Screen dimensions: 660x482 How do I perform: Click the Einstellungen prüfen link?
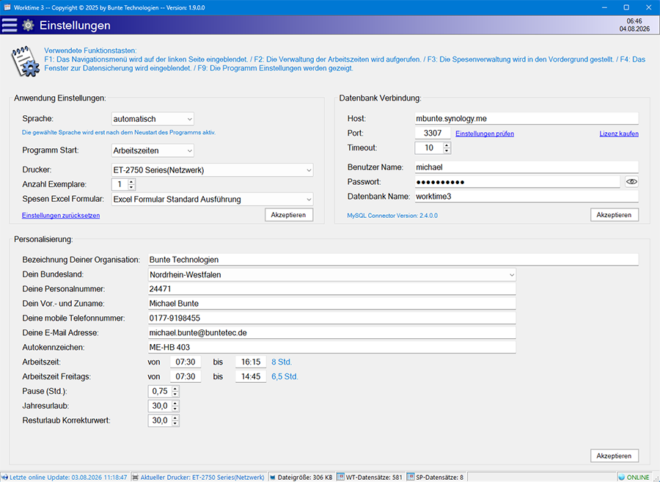tap(485, 134)
